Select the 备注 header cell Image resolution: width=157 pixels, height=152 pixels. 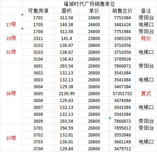point(146,11)
